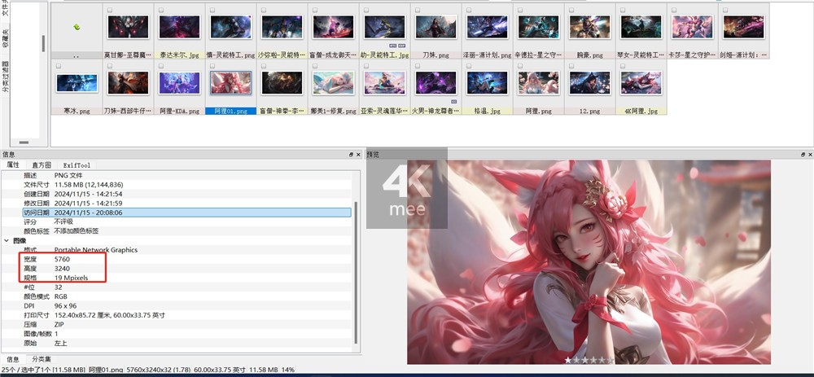Switch to the 分类集 tab
The image size is (814, 377).
(x=41, y=359)
